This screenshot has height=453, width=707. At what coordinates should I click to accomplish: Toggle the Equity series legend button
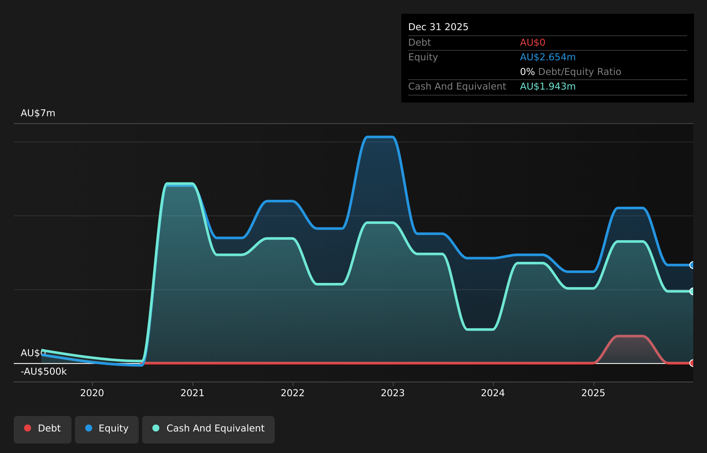[107, 429]
